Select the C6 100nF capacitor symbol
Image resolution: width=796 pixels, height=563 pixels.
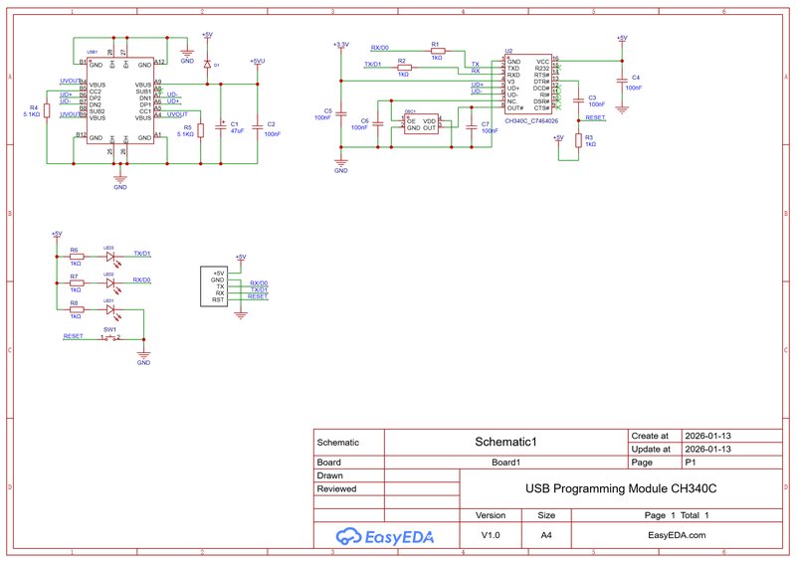point(378,124)
